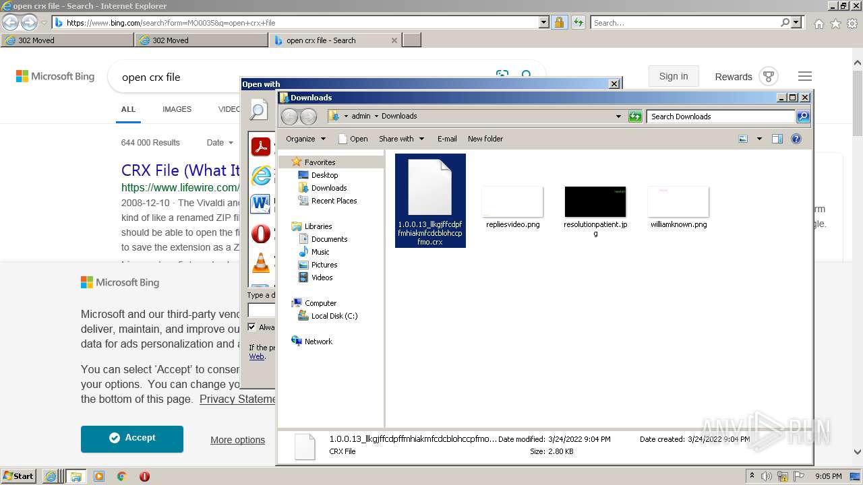Click Internet Explorer back button
This screenshot has width=863, height=485.
11,22
